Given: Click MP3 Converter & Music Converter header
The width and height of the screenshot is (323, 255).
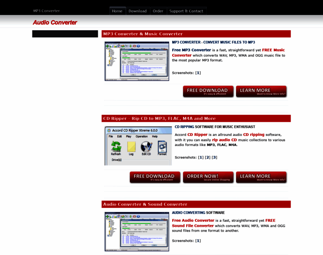Looking at the screenshot, I should (x=196, y=34).
